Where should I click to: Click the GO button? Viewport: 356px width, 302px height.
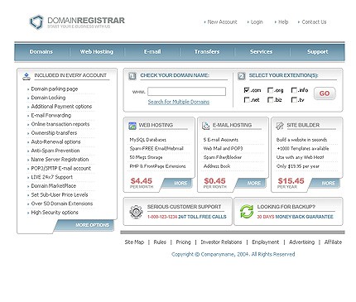tap(325, 93)
